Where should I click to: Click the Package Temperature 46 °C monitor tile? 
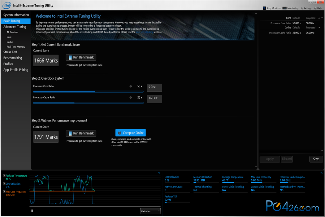coord(235,179)
